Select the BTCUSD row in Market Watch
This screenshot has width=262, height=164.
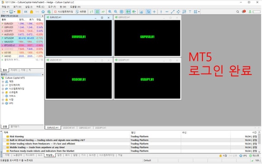pyautogui.click(x=22, y=45)
